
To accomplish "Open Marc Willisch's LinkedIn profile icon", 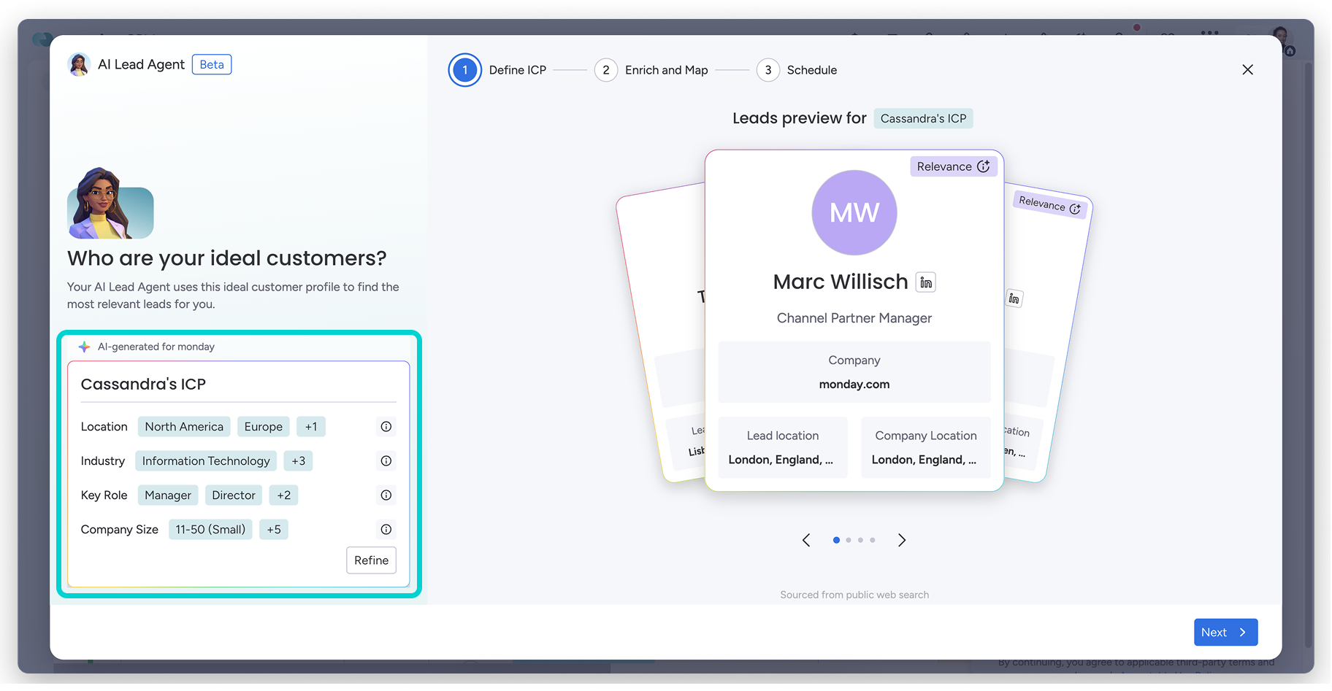I will click(x=926, y=282).
